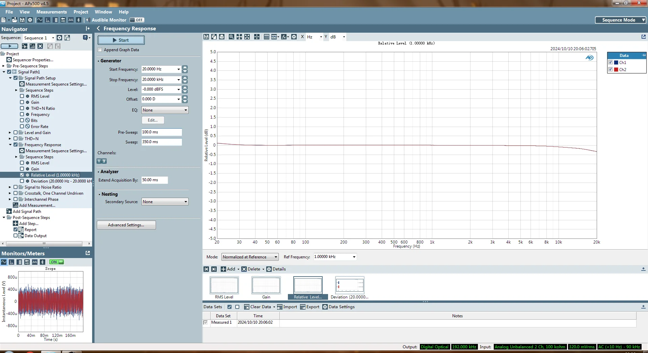Click the Start measurement button
This screenshot has height=353, width=648.
[x=121, y=40]
